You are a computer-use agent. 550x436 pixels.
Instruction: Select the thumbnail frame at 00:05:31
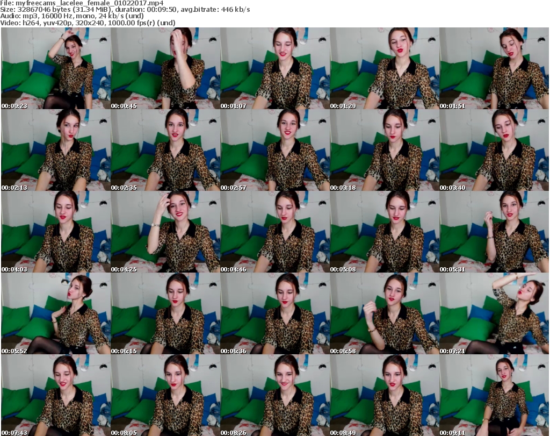tap(494, 232)
